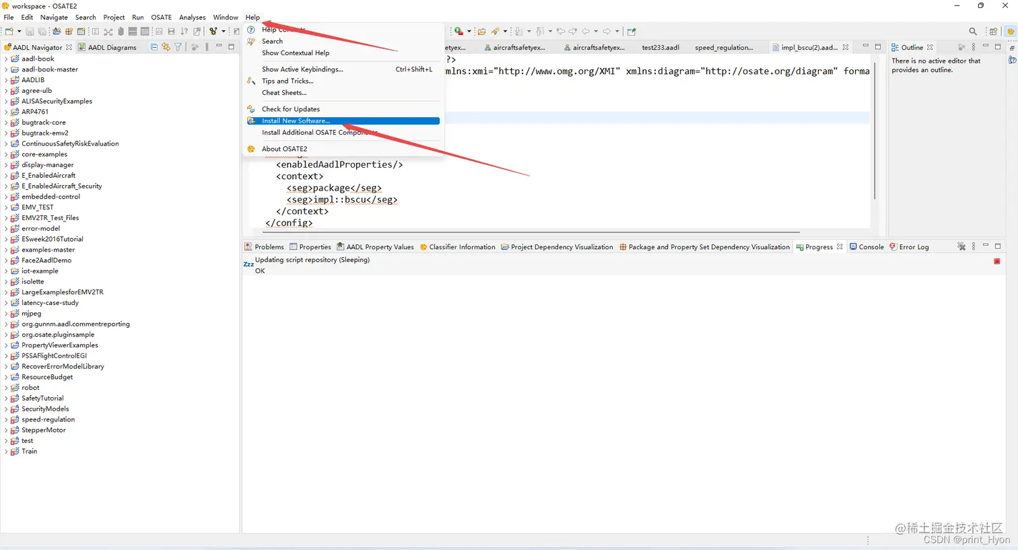The height and width of the screenshot is (550, 1018).
Task: Click the back navigation arrow icon
Action: (x=585, y=31)
